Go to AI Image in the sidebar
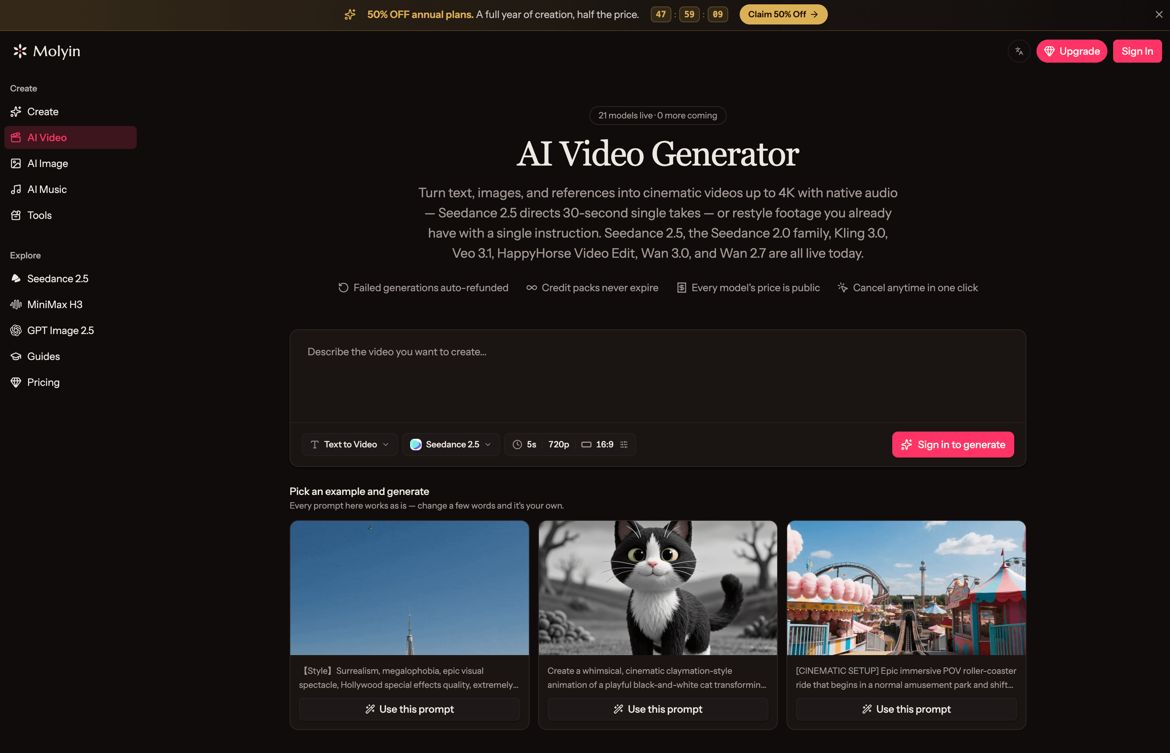Image resolution: width=1170 pixels, height=753 pixels. click(71, 163)
